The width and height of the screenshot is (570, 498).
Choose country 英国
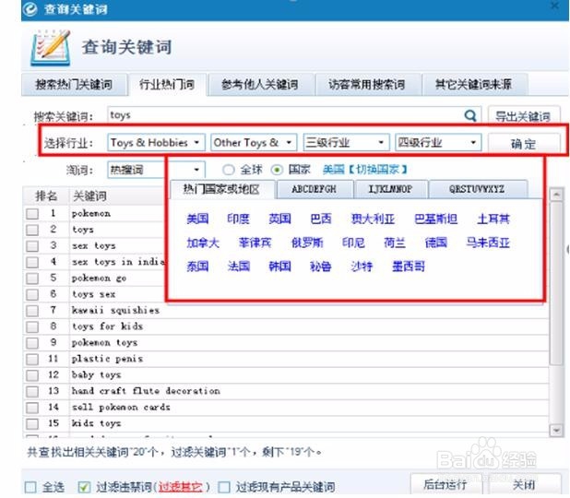coord(279,219)
